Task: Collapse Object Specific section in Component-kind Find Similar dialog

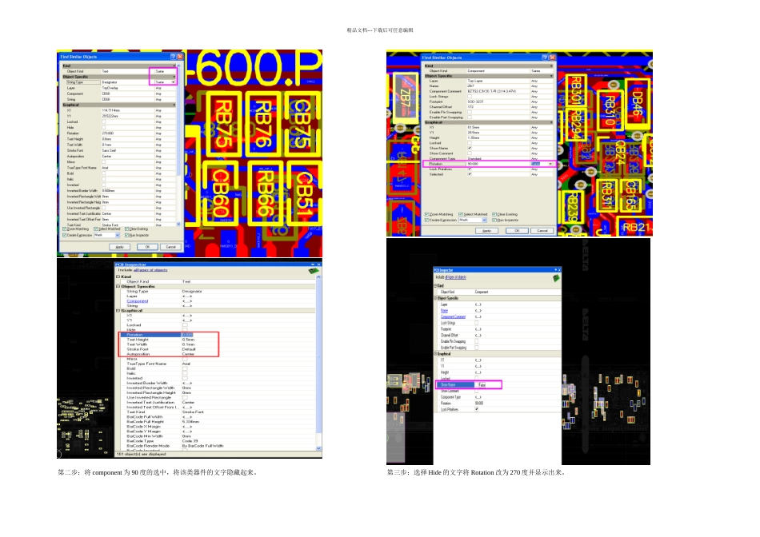Action: coord(551,76)
